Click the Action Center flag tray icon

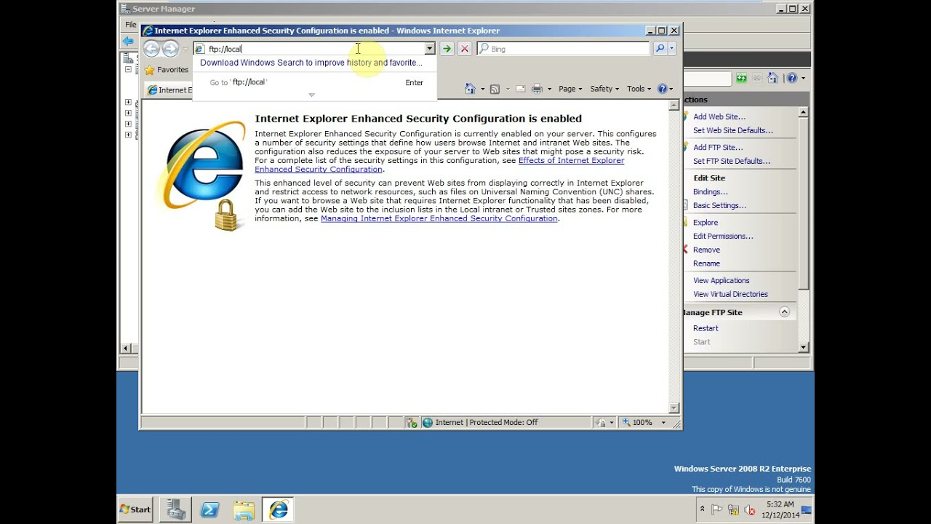pyautogui.click(x=716, y=509)
